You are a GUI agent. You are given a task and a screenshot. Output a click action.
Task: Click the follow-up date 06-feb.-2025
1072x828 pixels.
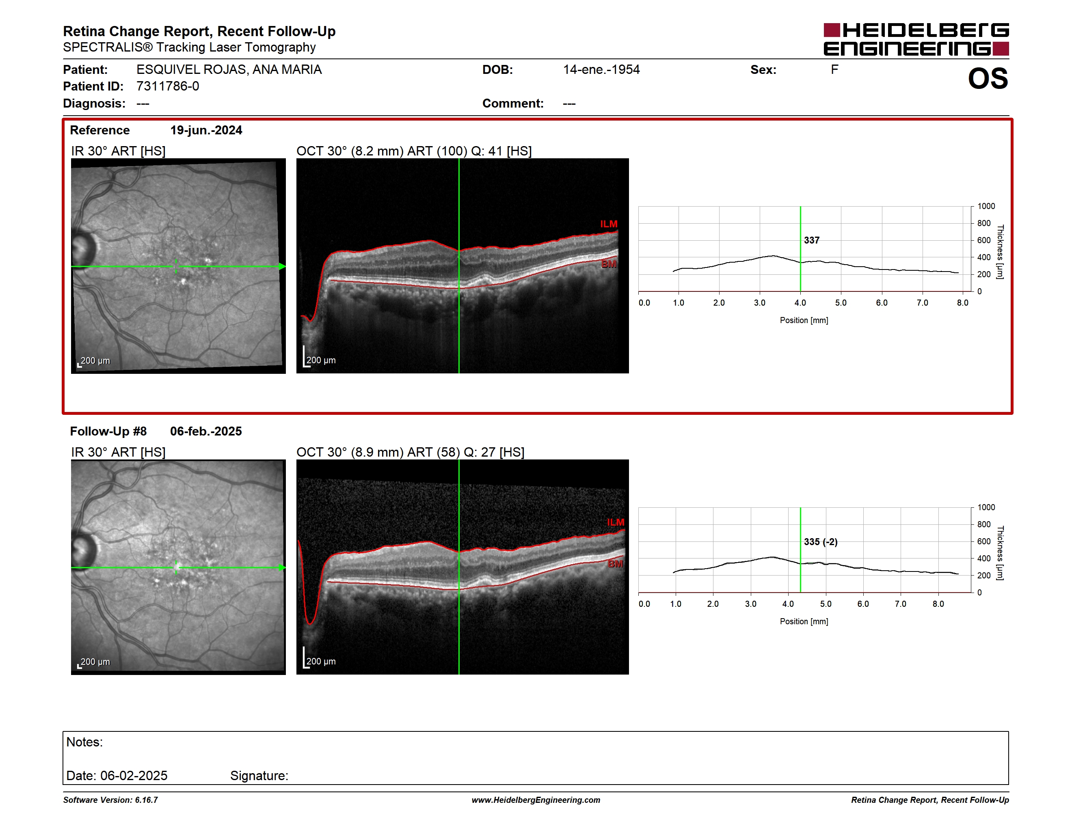[x=206, y=431]
